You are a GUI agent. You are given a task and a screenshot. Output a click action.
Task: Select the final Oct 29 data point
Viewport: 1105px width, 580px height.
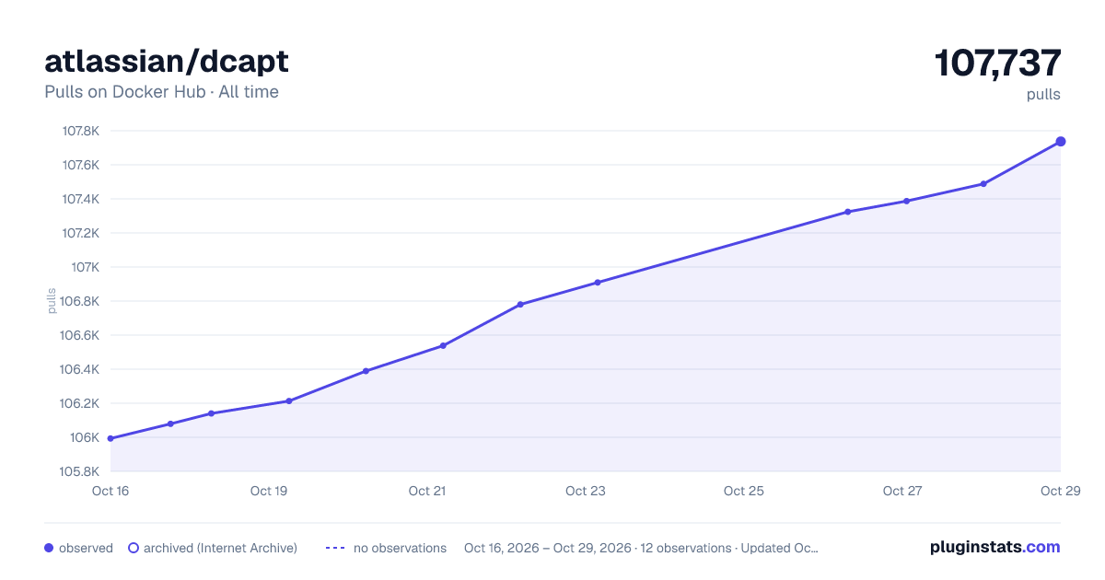point(1061,141)
